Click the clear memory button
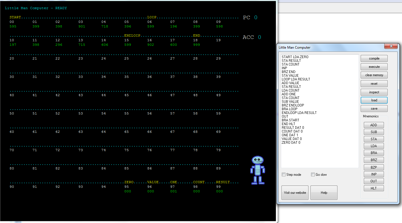Image resolution: width=402 pixels, height=223 pixels. click(374, 75)
